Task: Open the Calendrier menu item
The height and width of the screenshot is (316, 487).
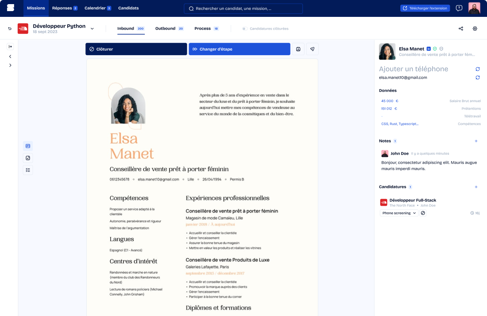Action: click(97, 8)
